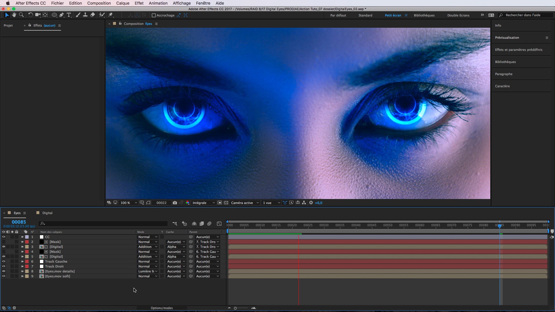
Task: Click the zoom level 100% display
Action: point(125,202)
